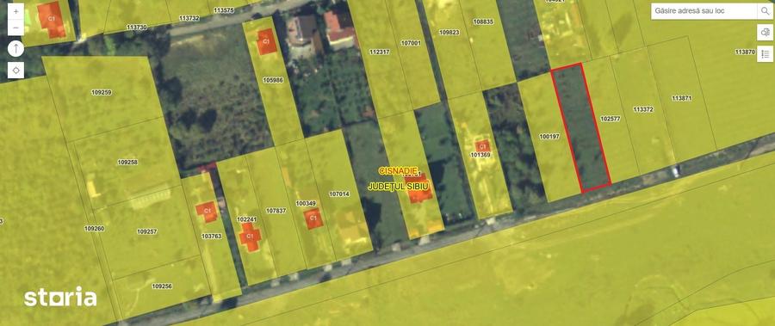Open basemap gallery button

(x=766, y=33)
